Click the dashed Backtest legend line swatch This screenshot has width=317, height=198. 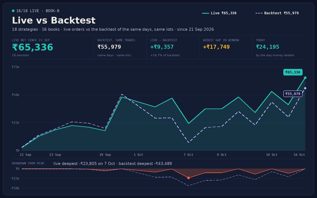(259, 13)
